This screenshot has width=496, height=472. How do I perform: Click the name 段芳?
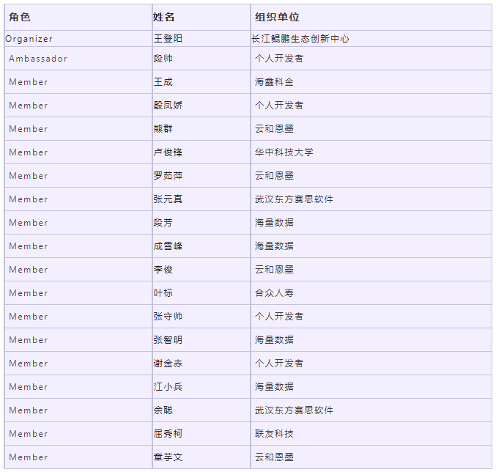[x=163, y=222]
